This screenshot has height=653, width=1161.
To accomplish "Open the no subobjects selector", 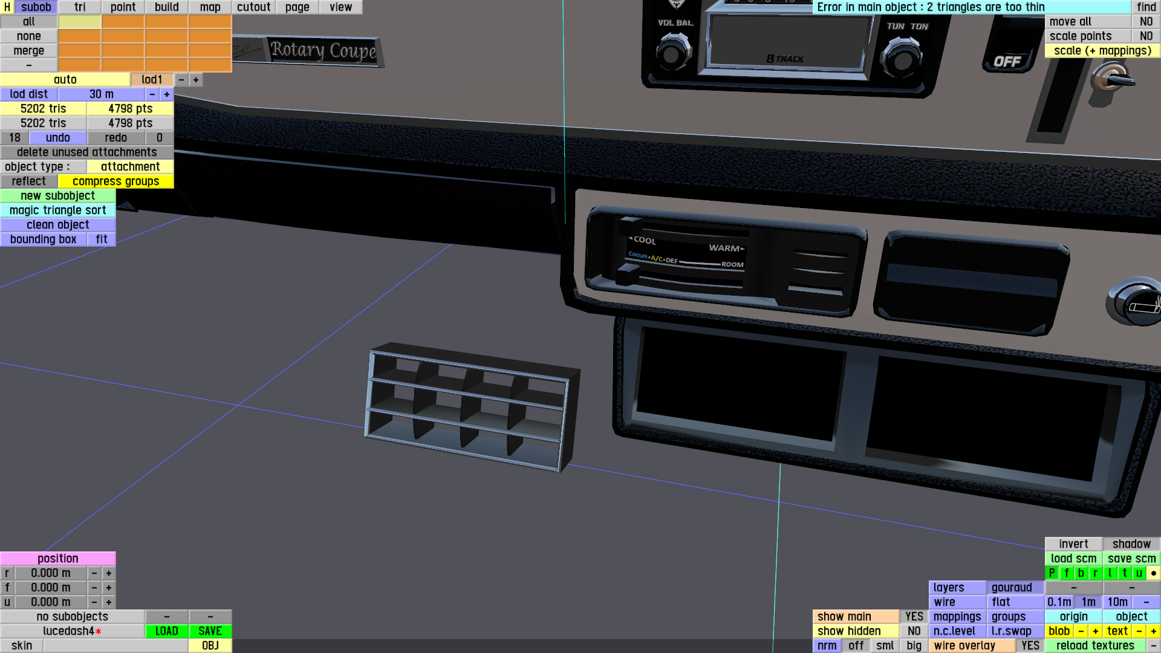I will pyautogui.click(x=72, y=617).
